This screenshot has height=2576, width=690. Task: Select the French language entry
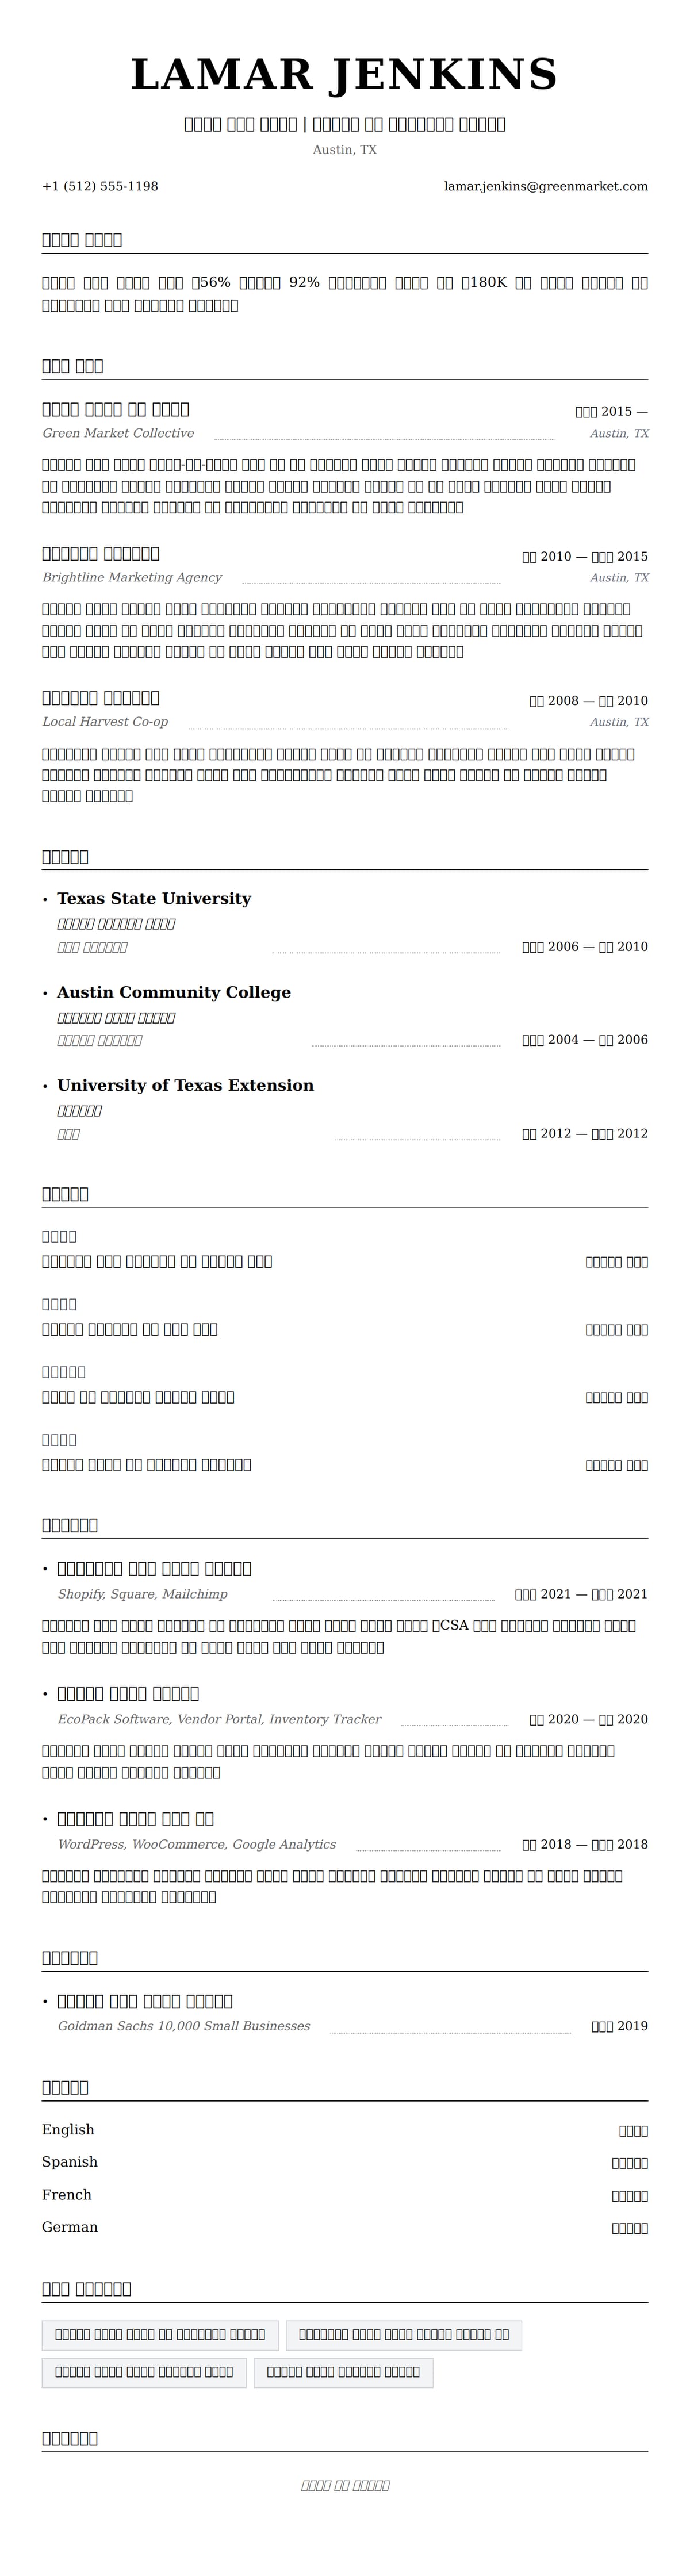click(x=67, y=2195)
